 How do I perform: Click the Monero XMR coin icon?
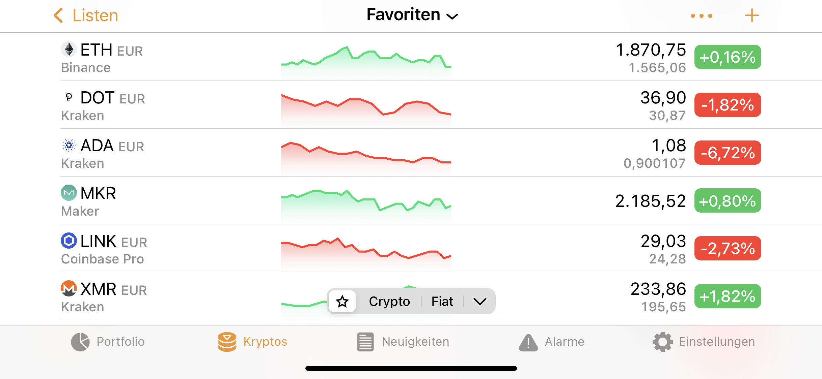pos(69,289)
